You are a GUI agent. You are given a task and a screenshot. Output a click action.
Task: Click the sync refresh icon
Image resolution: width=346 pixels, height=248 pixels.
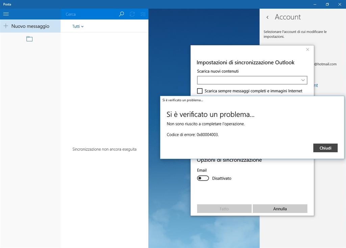point(132,14)
